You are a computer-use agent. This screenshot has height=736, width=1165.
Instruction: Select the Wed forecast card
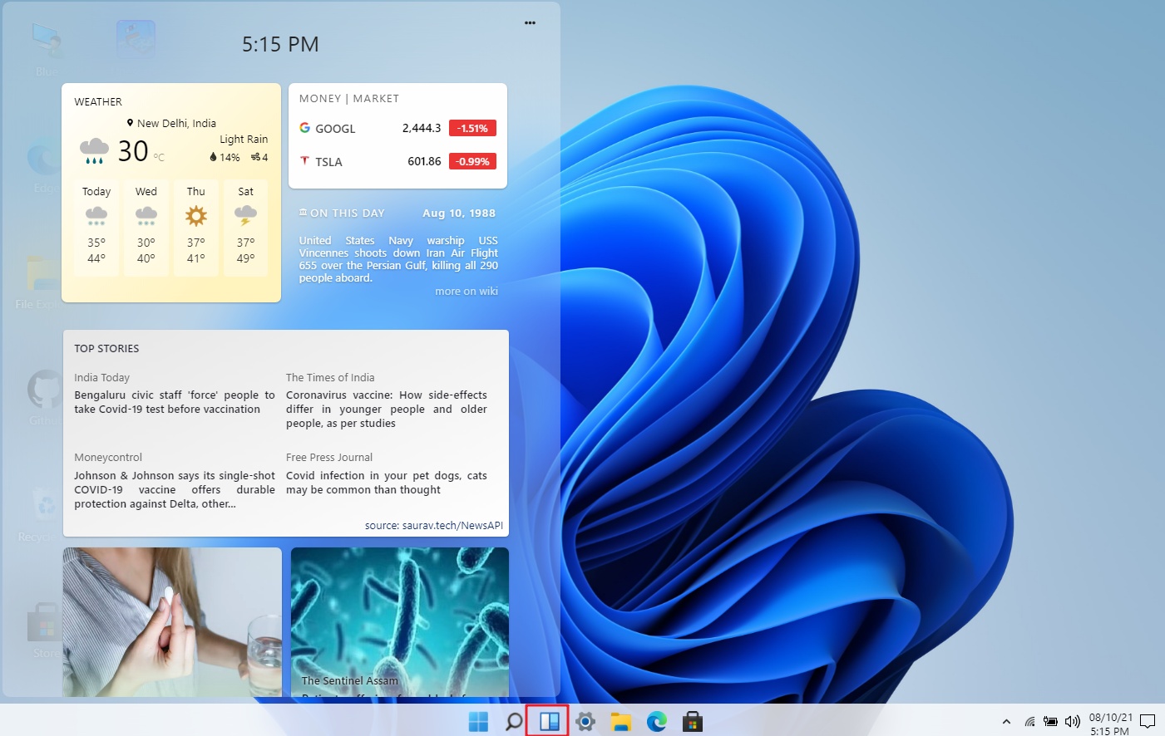[146, 228]
